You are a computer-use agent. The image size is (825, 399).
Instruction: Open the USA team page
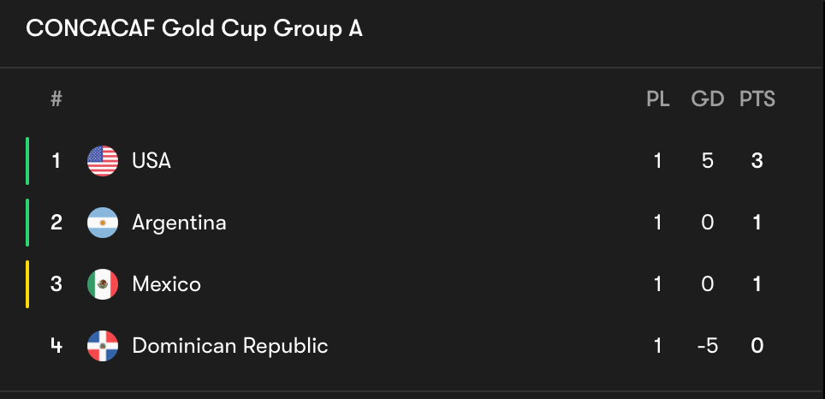pyautogui.click(x=151, y=161)
